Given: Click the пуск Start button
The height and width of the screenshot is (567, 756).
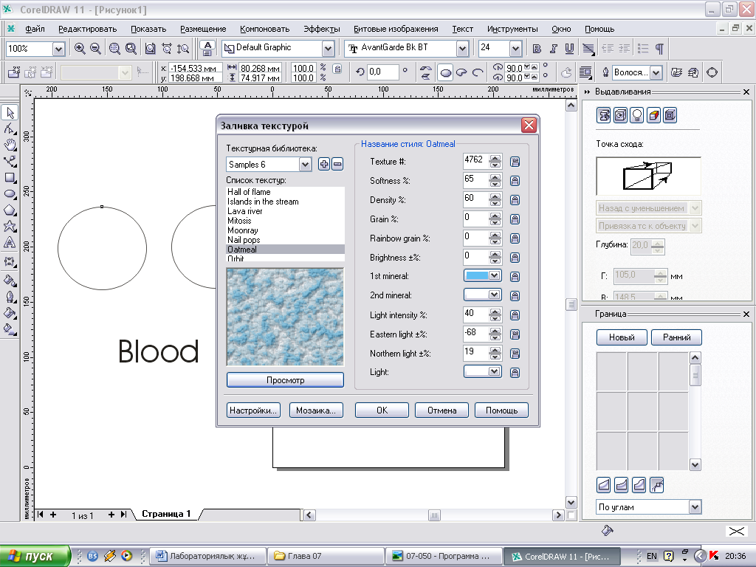Looking at the screenshot, I should click(35, 556).
